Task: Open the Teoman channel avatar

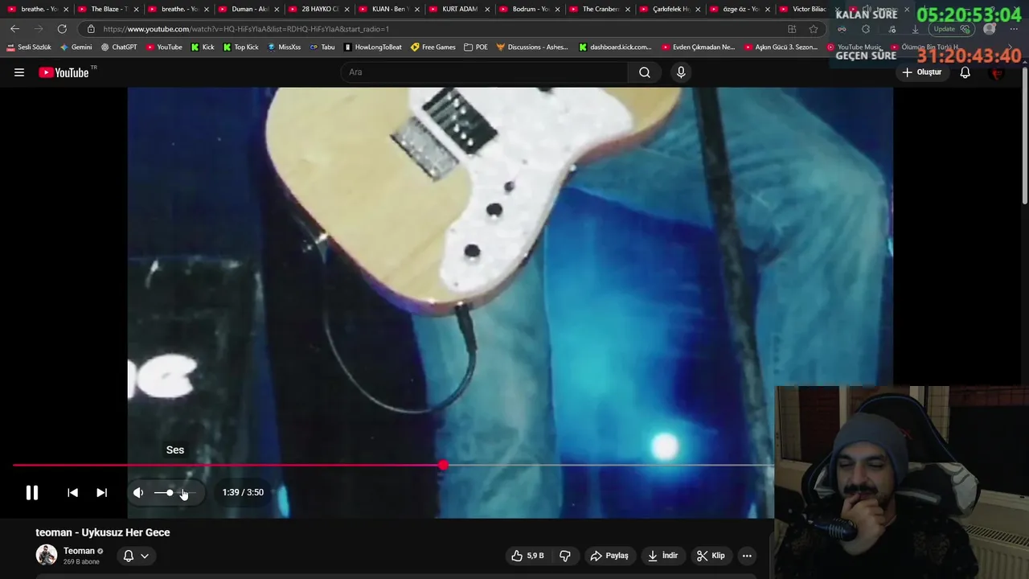Action: (x=47, y=555)
